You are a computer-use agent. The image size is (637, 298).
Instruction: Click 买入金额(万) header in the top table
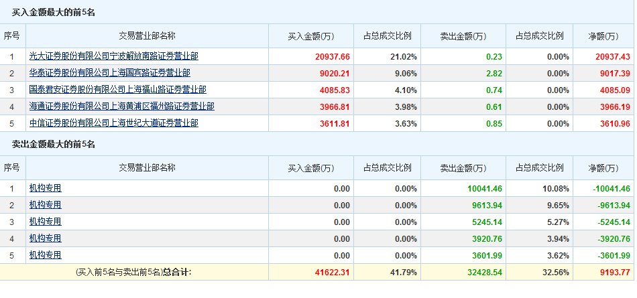311,36
